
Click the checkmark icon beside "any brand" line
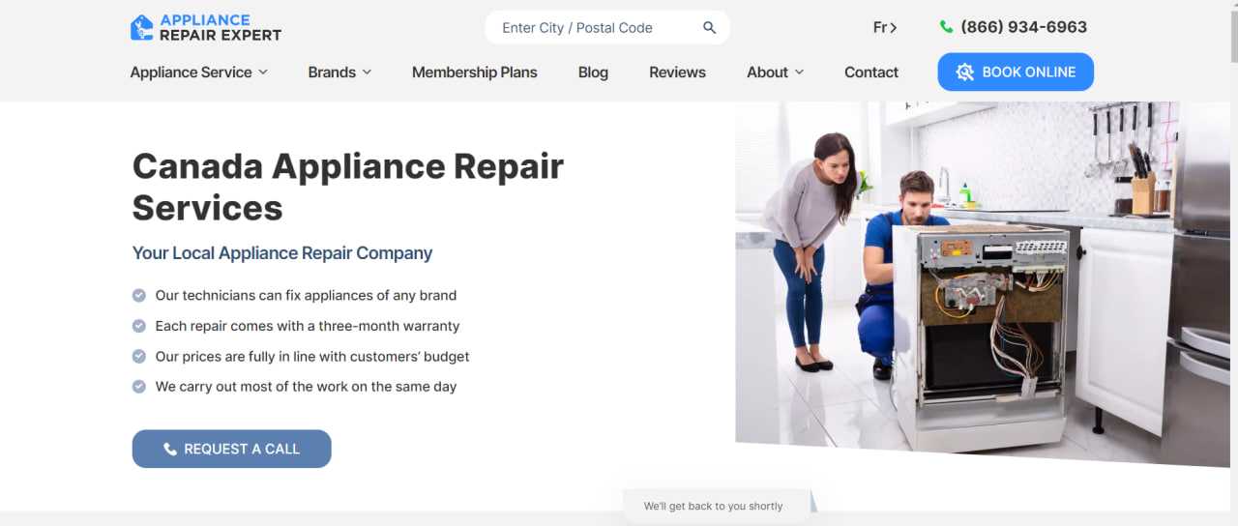click(139, 295)
